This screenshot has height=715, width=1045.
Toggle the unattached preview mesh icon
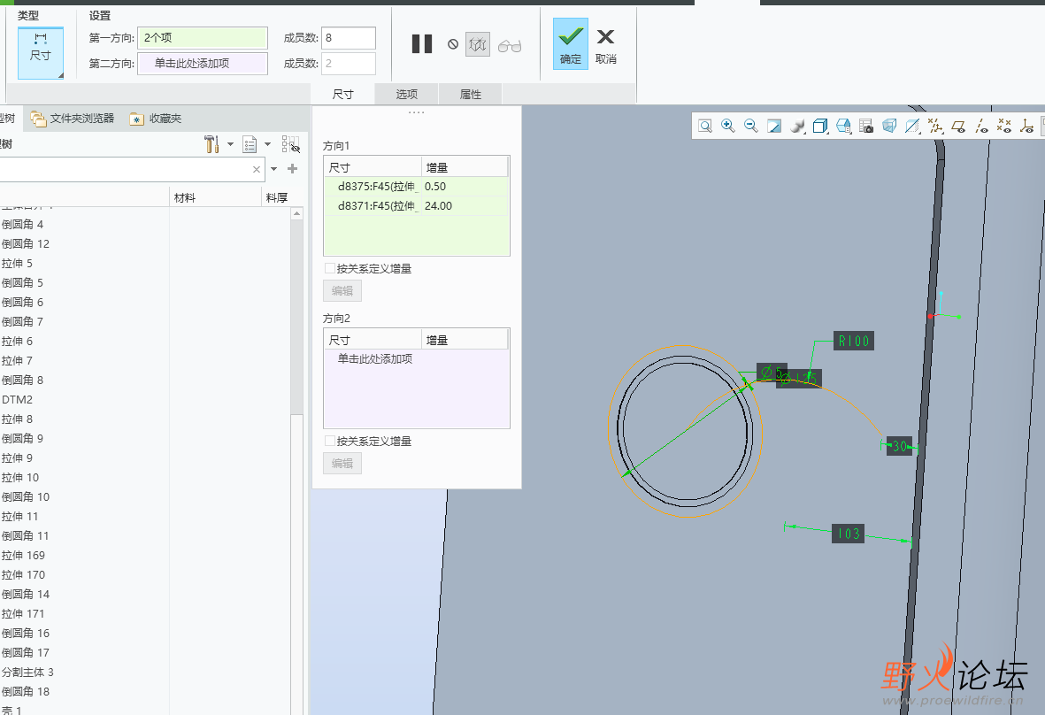click(x=478, y=44)
